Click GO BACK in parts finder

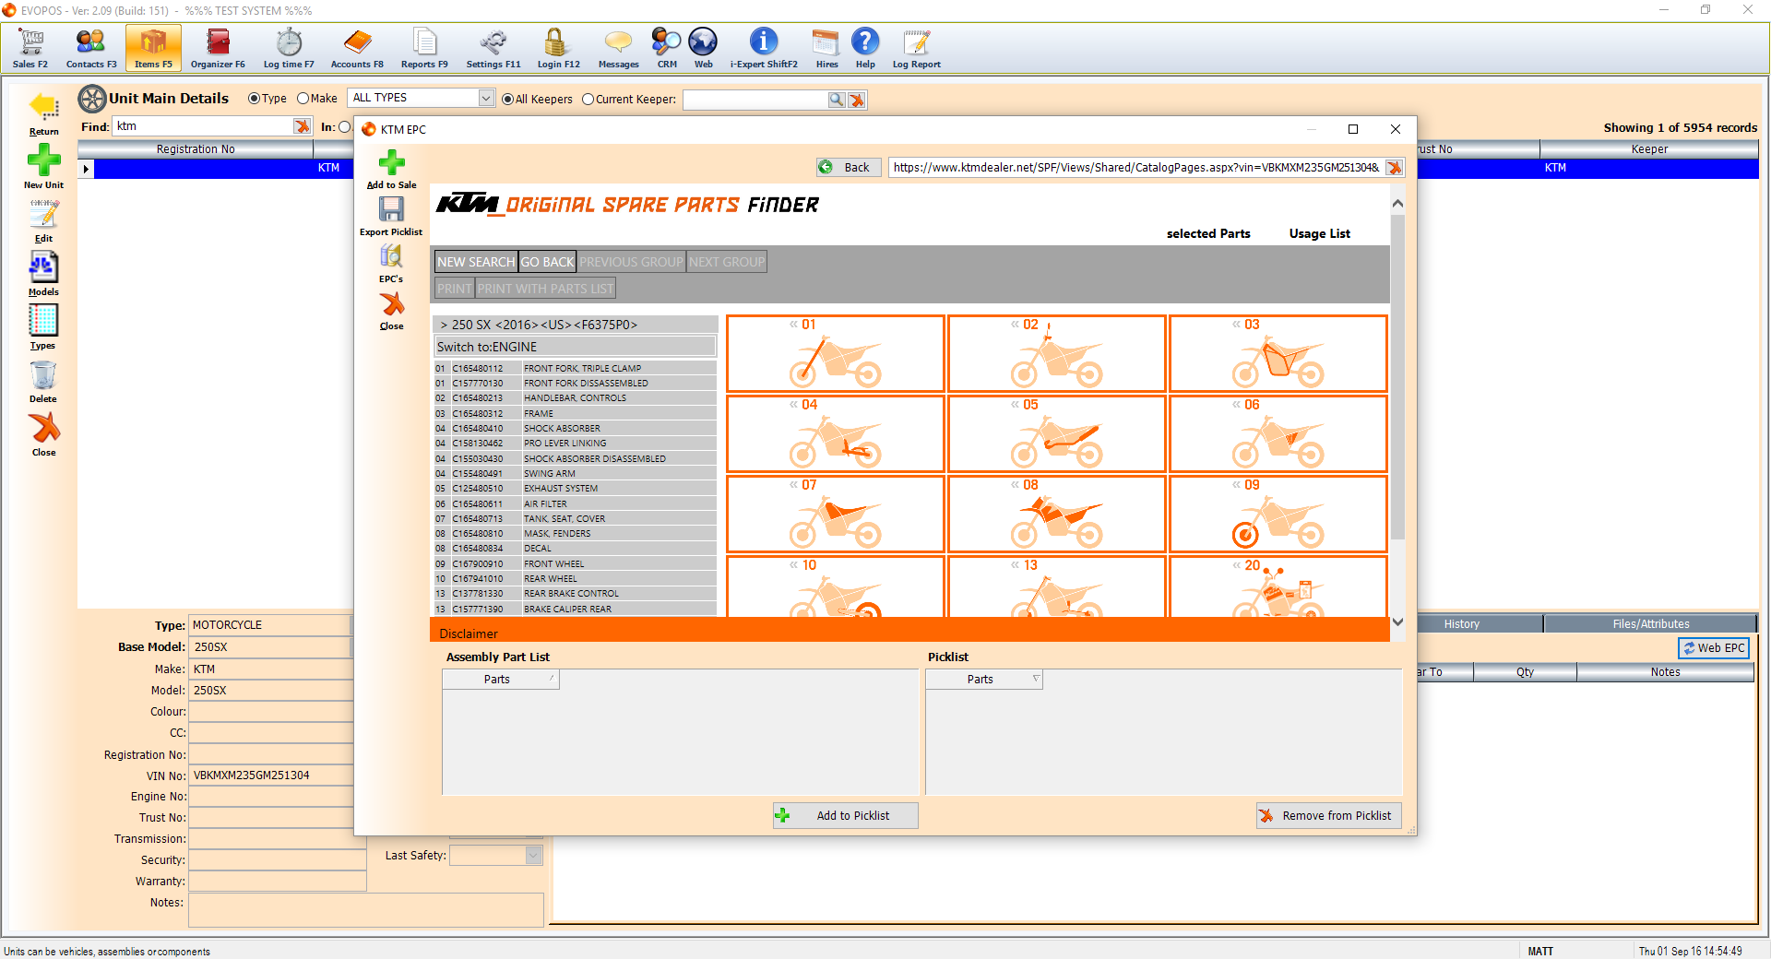[547, 262]
